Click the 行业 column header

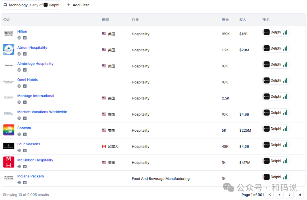click(x=135, y=20)
